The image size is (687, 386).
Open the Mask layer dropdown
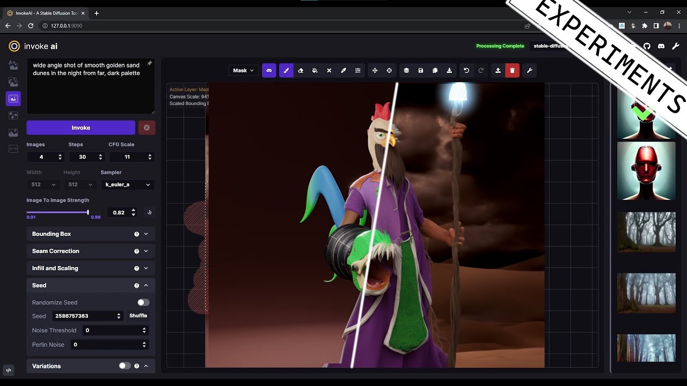pyautogui.click(x=244, y=70)
